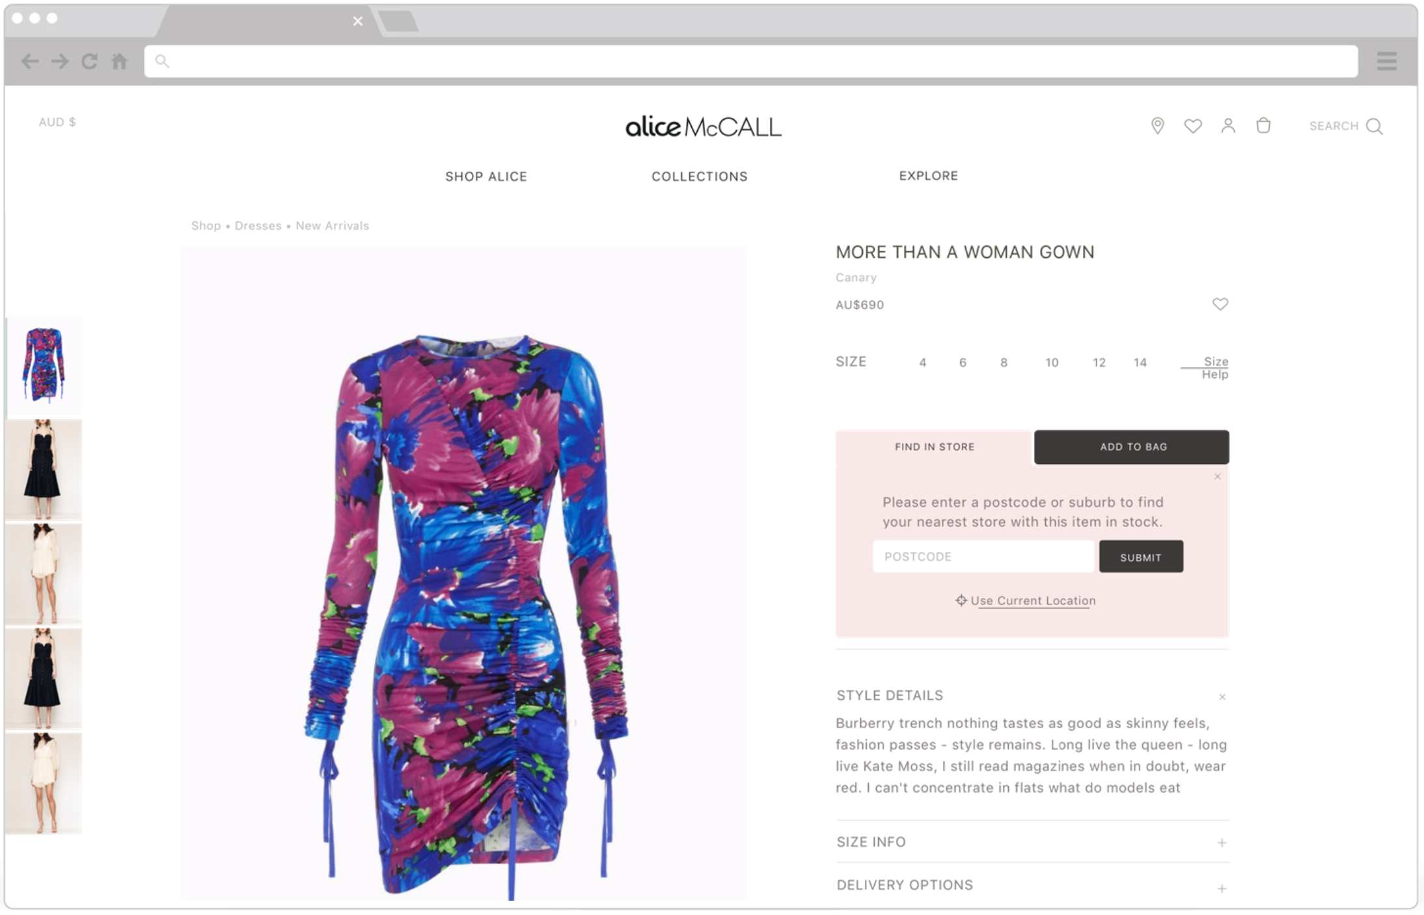Select size 8

point(1004,362)
